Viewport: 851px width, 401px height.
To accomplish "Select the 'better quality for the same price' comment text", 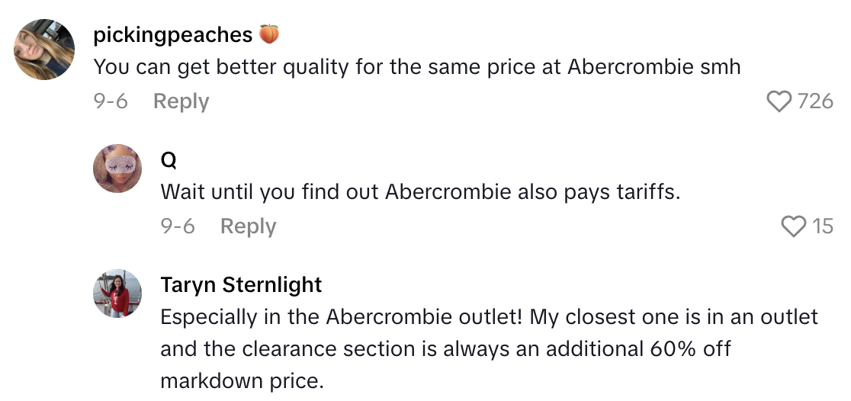I will click(381, 67).
